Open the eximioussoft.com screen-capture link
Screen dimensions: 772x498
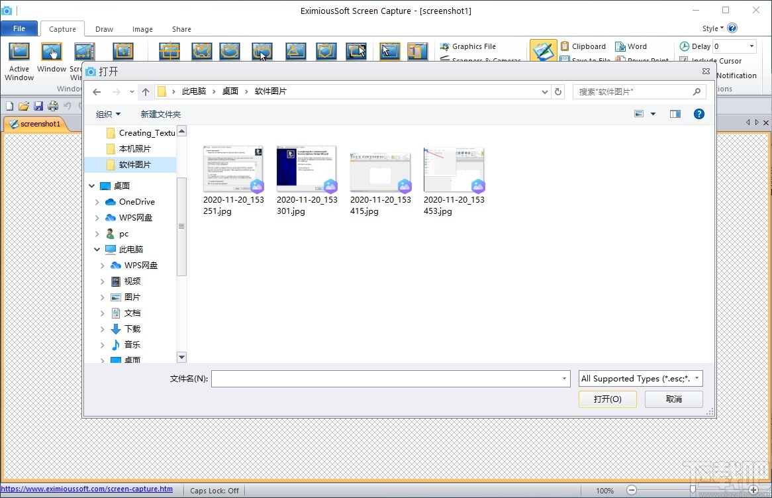pos(88,489)
